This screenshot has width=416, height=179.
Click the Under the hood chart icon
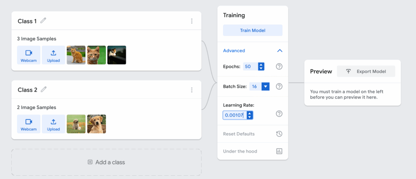[279, 151]
